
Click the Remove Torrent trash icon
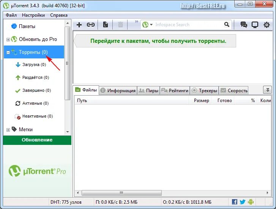coord(120,25)
